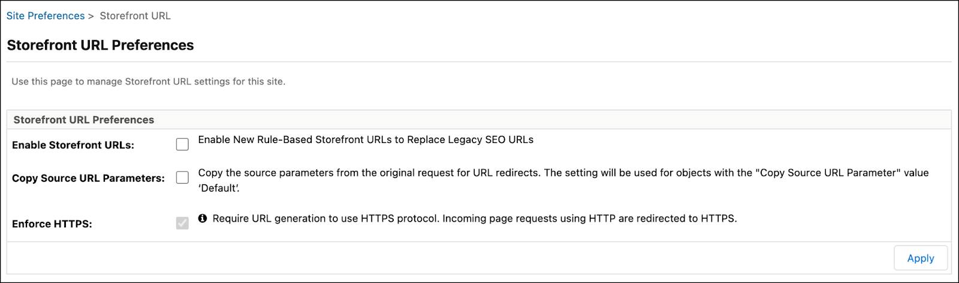The image size is (959, 283).
Task: Click the 'Enforce HTTPS:' field label
Action: (x=52, y=224)
